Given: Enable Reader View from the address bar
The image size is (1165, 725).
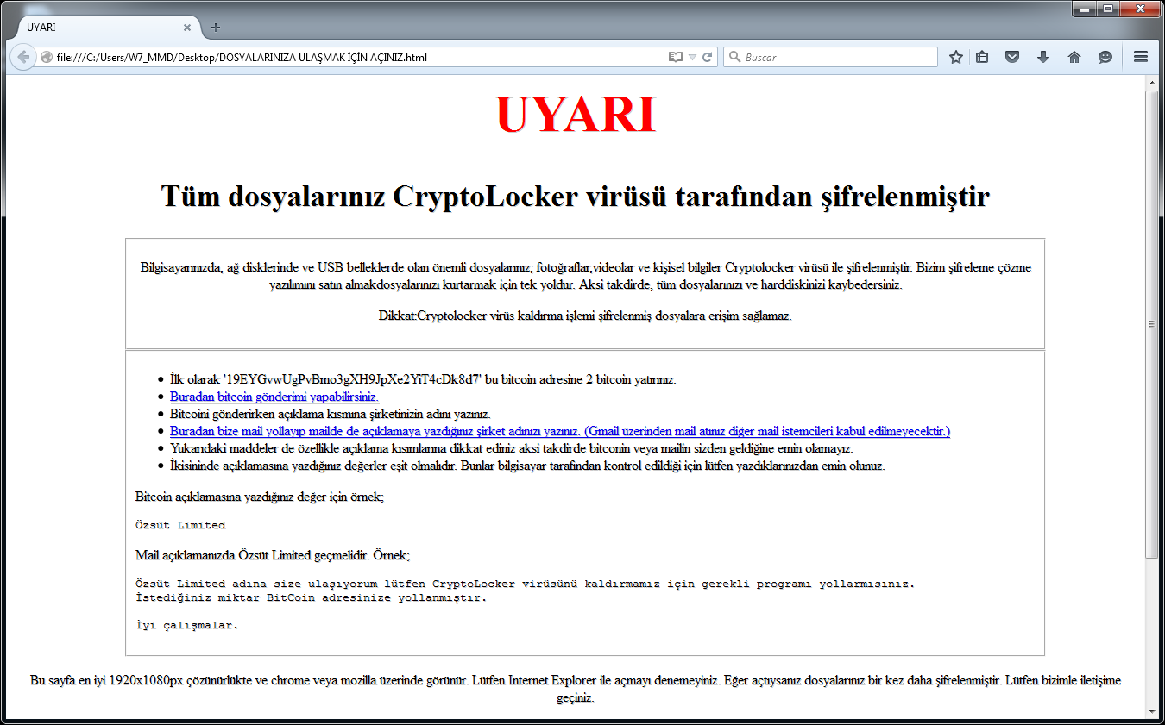Looking at the screenshot, I should (675, 58).
